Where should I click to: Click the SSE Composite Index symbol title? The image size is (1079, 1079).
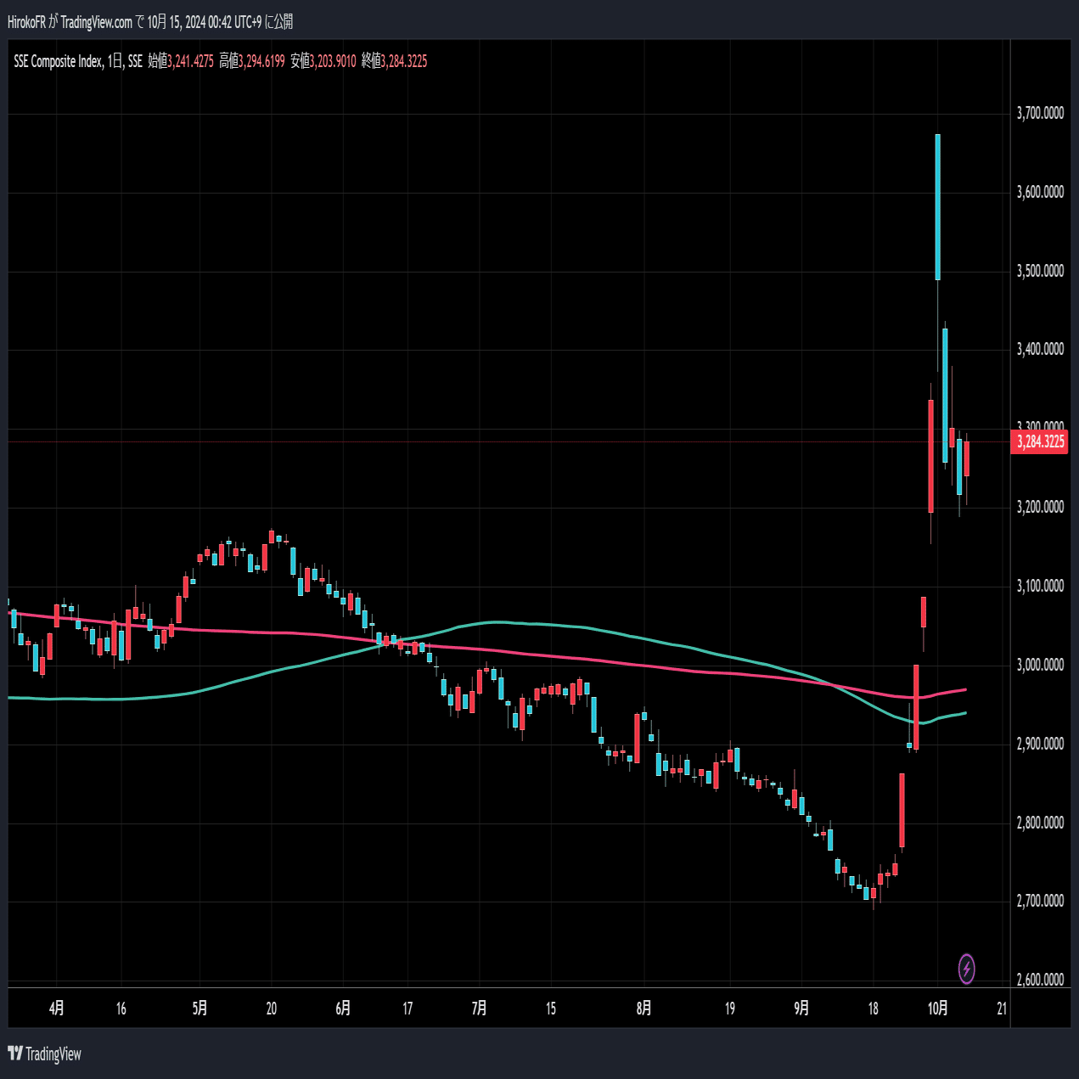pos(58,61)
